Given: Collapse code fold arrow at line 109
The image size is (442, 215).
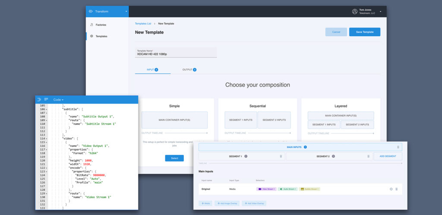Looking at the screenshot, I should tap(47, 120).
